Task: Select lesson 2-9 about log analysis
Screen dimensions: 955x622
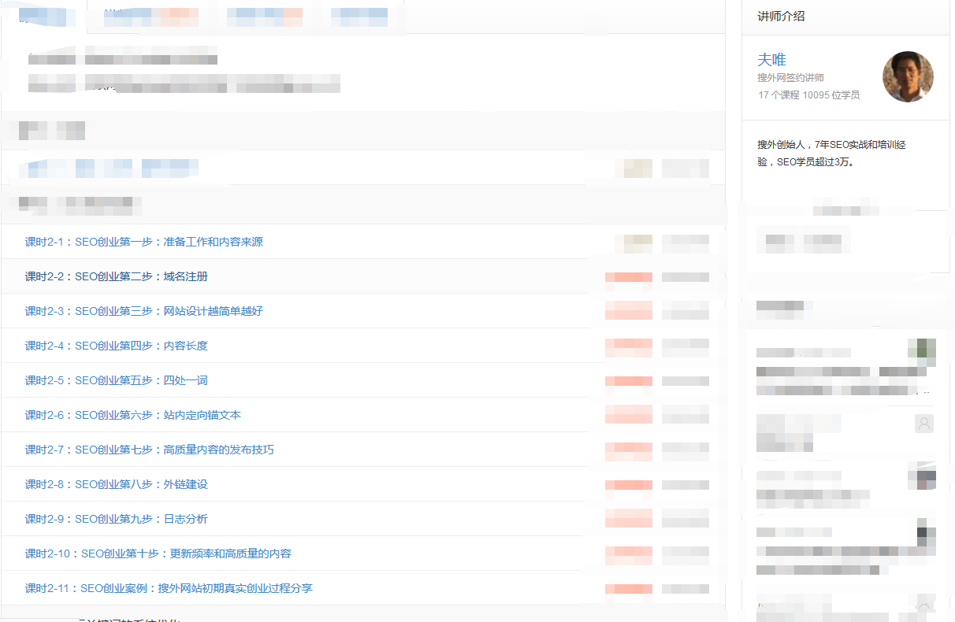Action: 116,519
